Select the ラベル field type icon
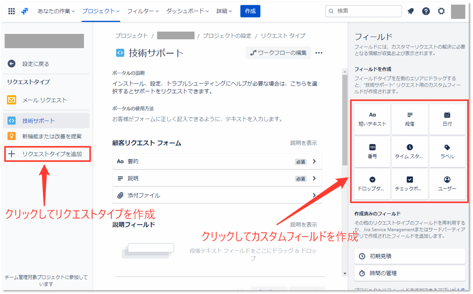The height and width of the screenshot is (294, 473). click(447, 151)
